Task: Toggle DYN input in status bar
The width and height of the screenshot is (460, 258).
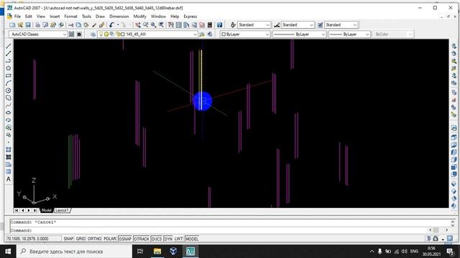Action: tap(168, 239)
